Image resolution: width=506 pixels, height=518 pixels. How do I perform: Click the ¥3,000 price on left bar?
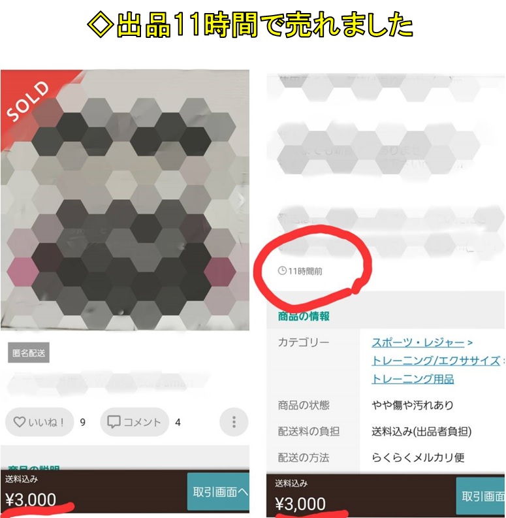click(x=31, y=499)
